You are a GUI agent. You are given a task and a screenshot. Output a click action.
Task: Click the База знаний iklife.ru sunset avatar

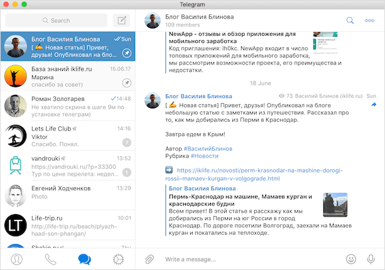coord(16,76)
